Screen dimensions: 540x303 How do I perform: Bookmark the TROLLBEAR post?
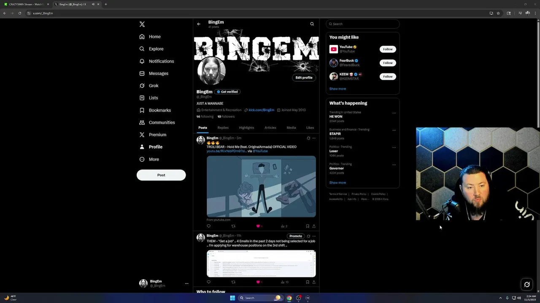308,226
